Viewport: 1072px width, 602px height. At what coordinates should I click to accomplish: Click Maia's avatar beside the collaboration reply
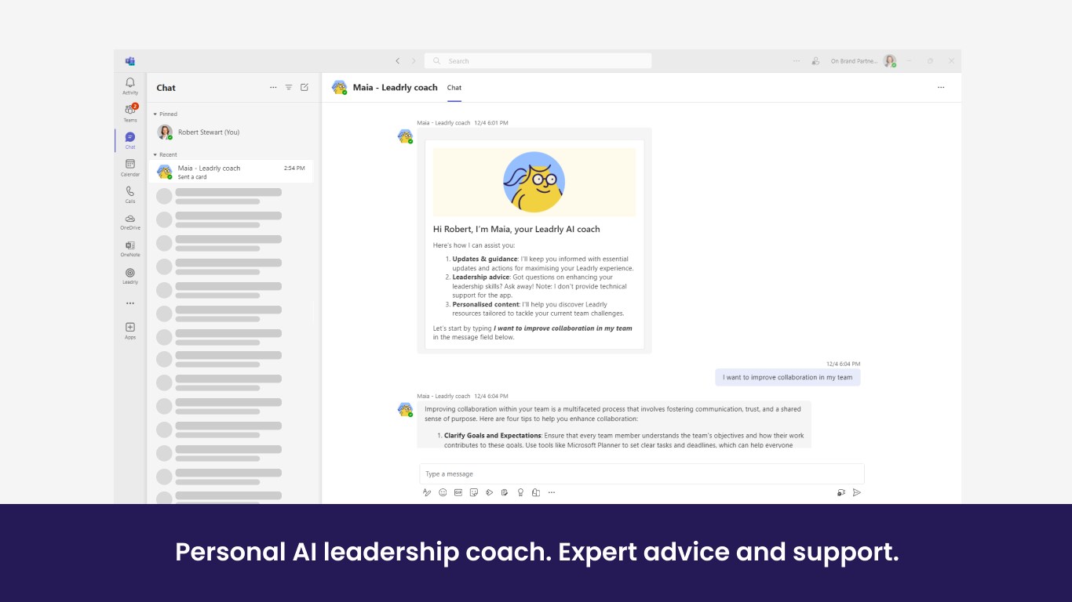point(406,409)
